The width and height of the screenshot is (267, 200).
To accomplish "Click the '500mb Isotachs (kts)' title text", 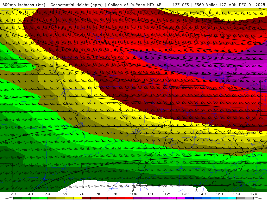I will (24, 5).
